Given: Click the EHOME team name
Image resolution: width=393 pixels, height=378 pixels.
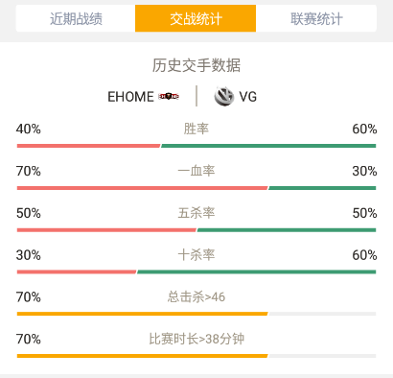Looking at the screenshot, I should pos(130,97).
